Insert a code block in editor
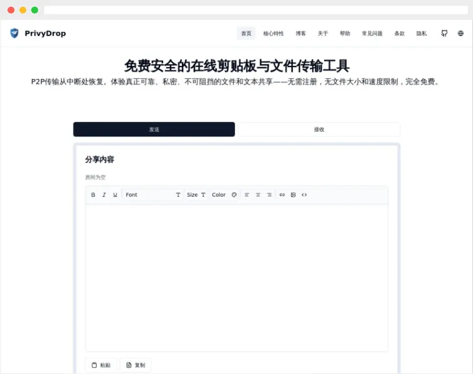This screenshot has height=374, width=473. point(304,195)
